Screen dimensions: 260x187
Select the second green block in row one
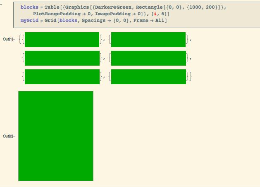click(148, 40)
